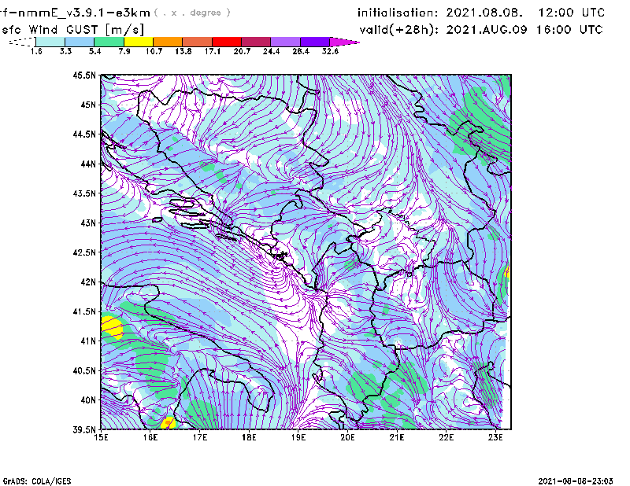Click the 40.5N latitude label
The height and width of the screenshot is (486, 630).
tap(85, 371)
